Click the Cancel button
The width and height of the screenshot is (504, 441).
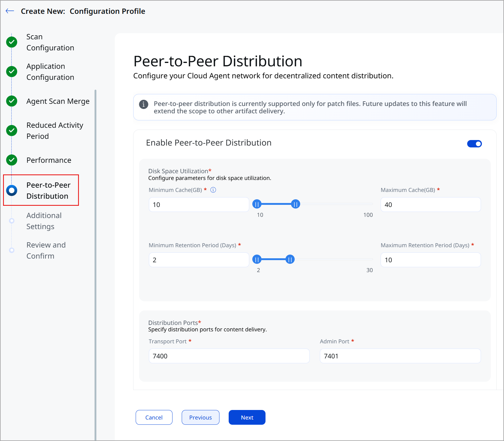click(x=154, y=417)
